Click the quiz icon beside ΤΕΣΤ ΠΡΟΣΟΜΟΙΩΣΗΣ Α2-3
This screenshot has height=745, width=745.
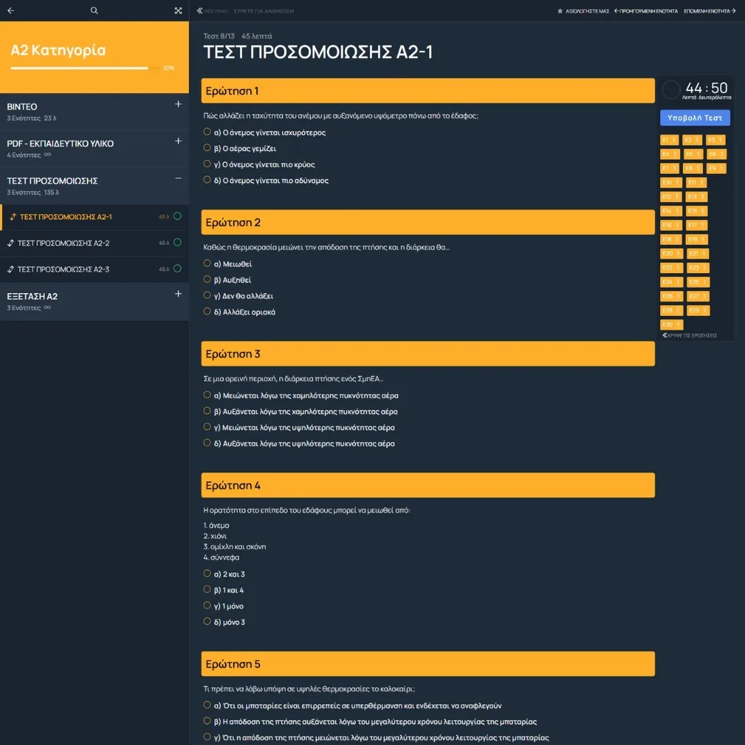(x=11, y=269)
